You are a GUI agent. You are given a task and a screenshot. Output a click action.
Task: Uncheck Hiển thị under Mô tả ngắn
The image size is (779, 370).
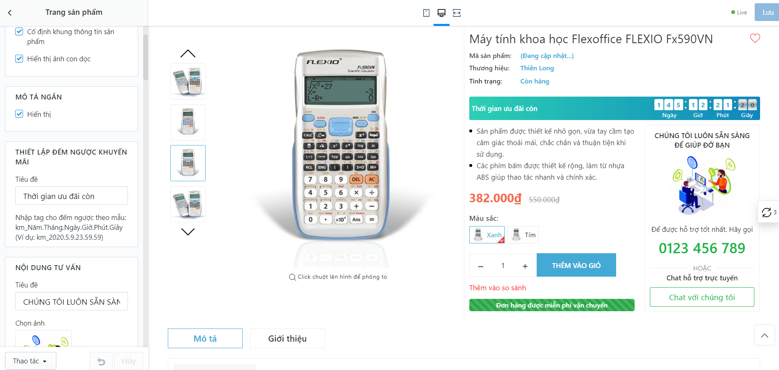pos(19,114)
